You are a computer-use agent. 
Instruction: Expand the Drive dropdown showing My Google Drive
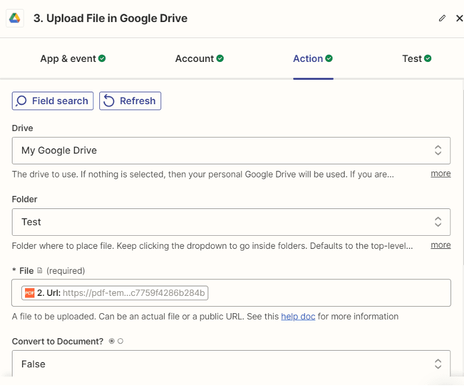(231, 151)
